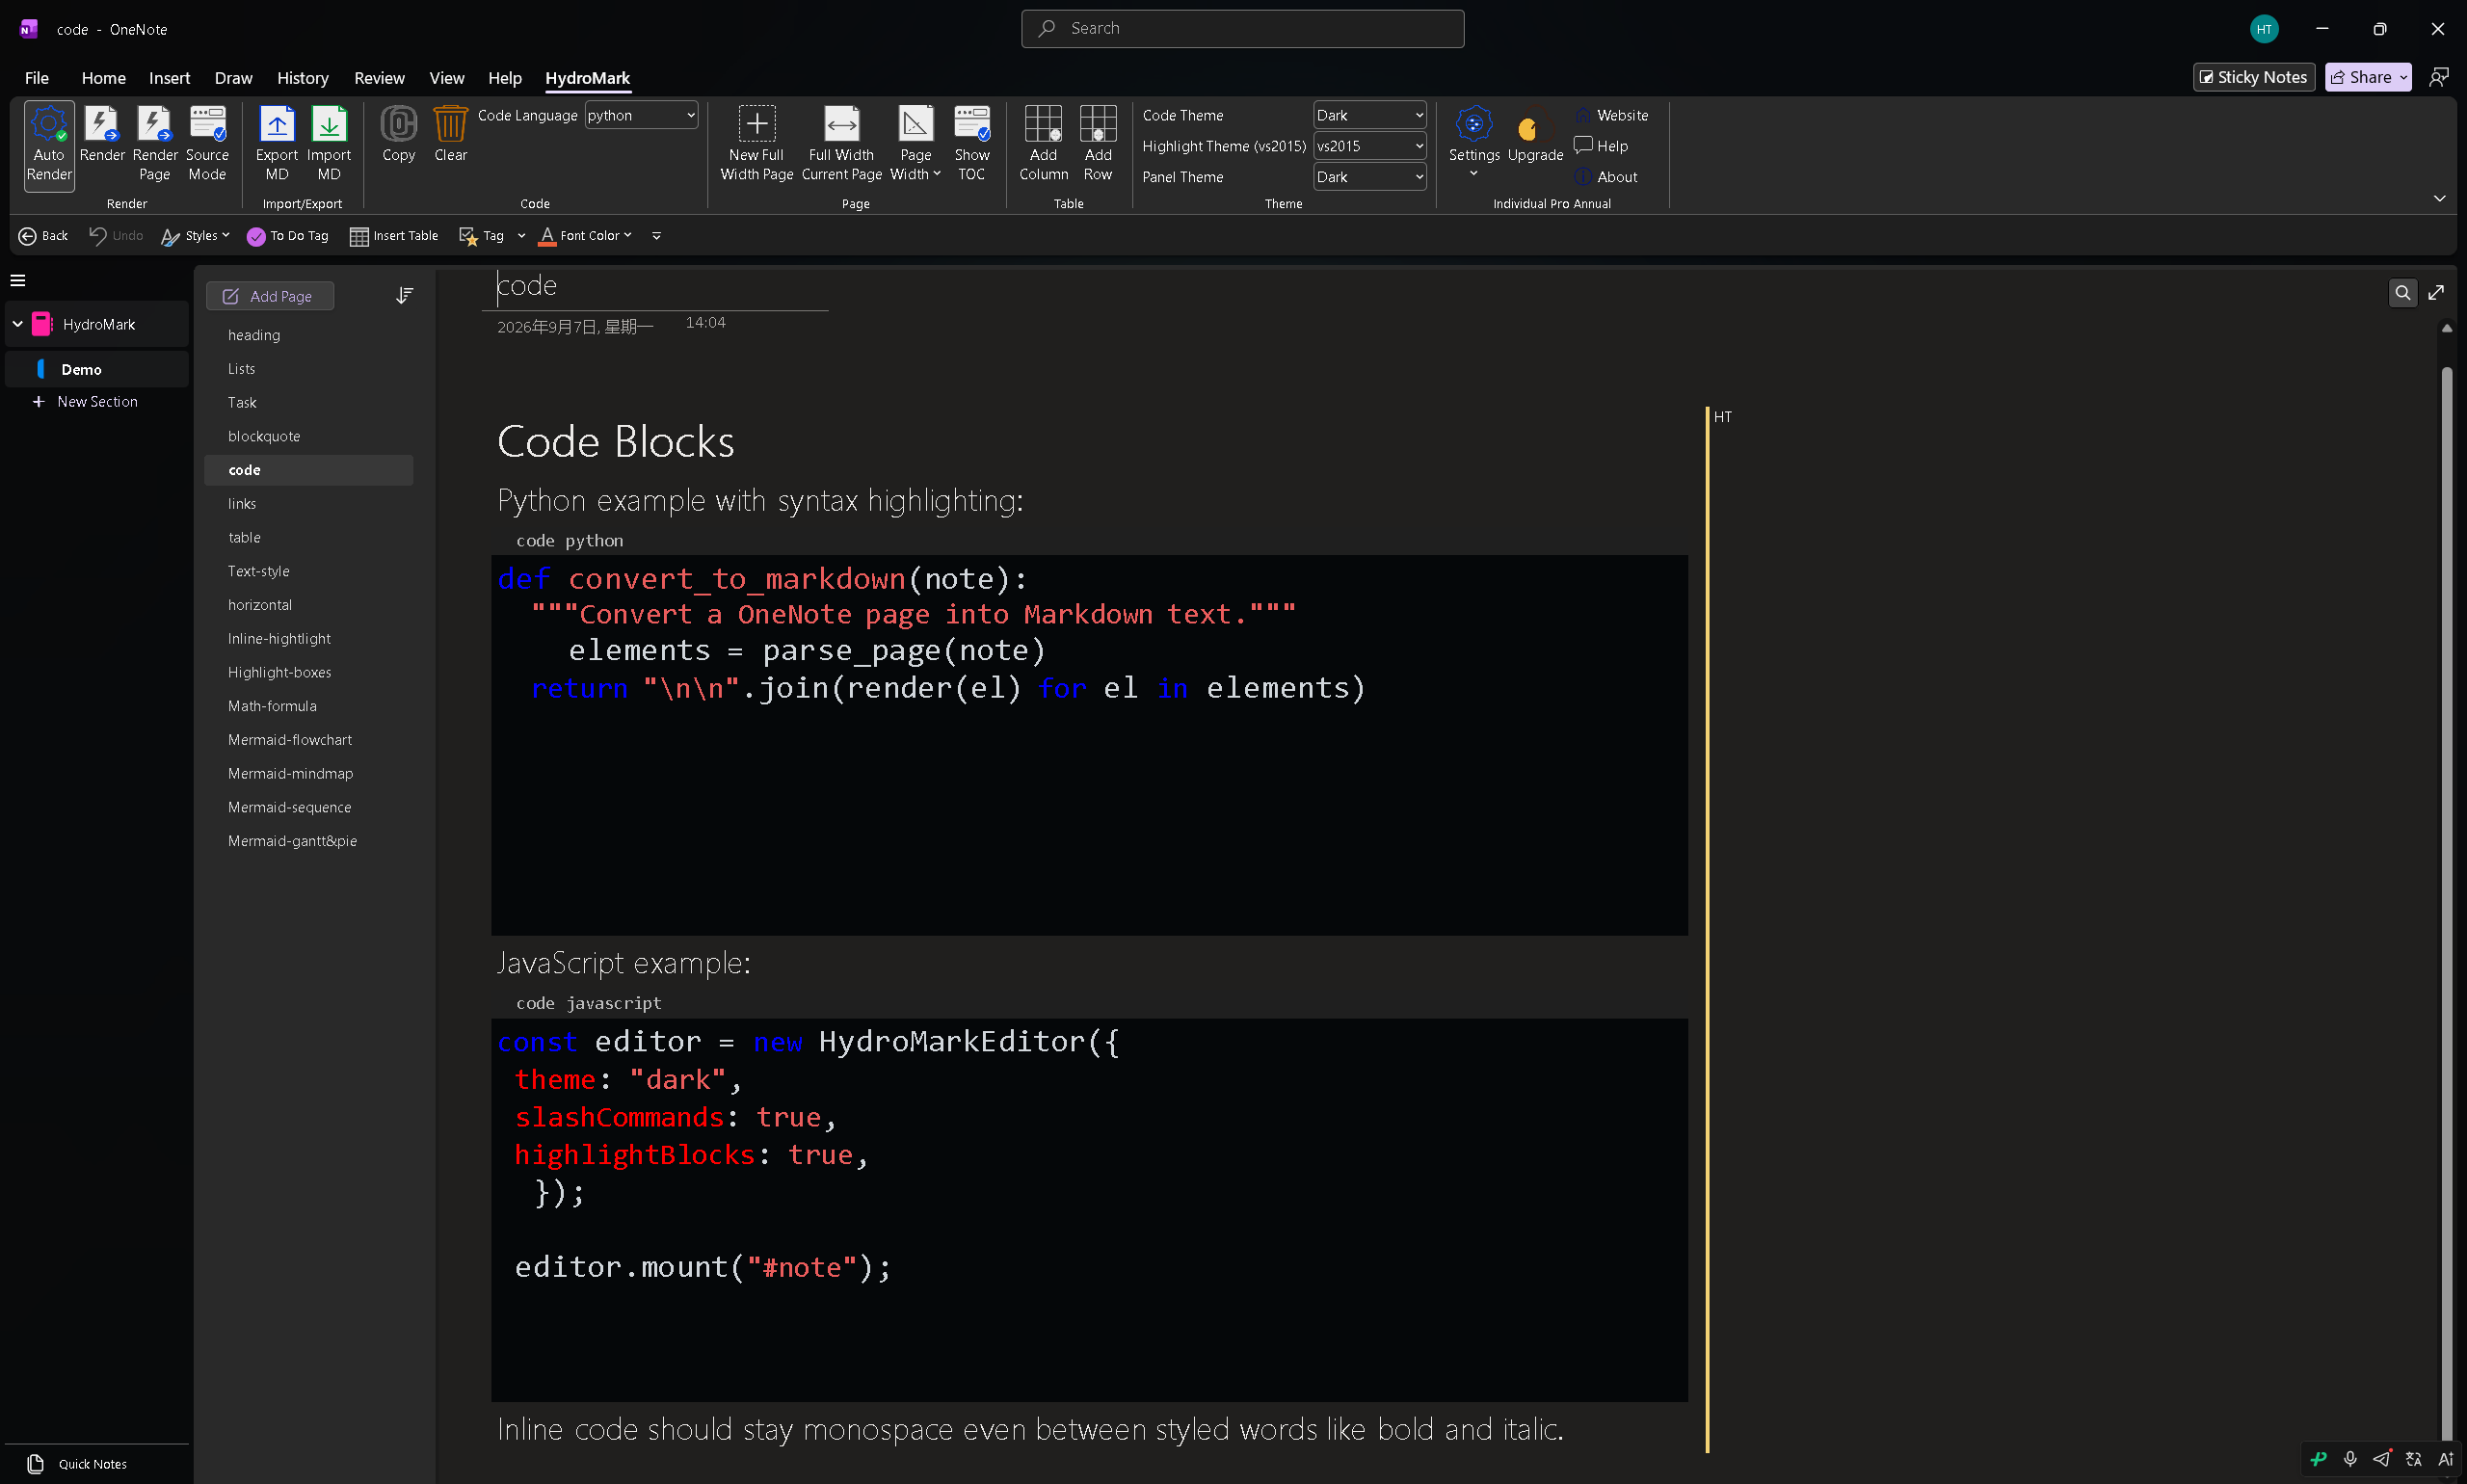The image size is (2467, 1484).
Task: Open the Customize Quick Access Toolbar arrow
Action: click(656, 236)
